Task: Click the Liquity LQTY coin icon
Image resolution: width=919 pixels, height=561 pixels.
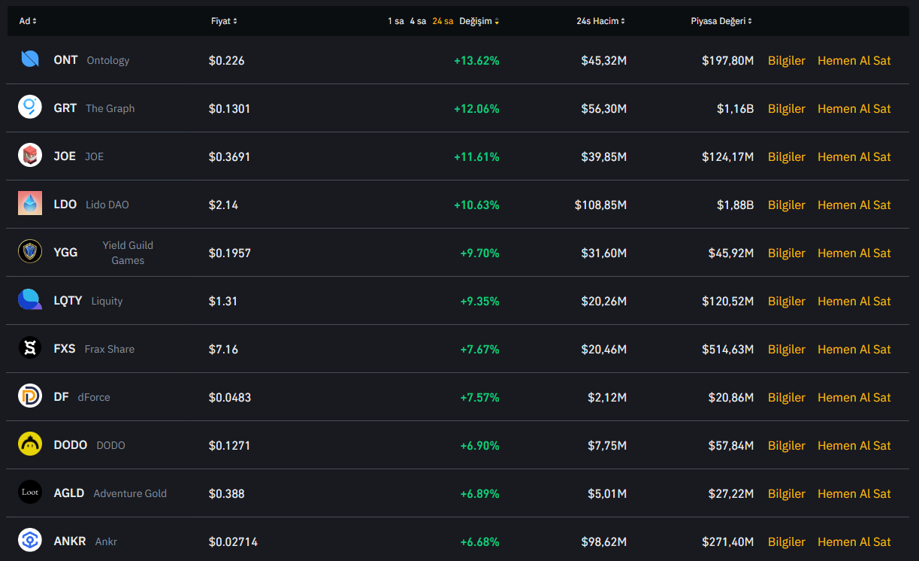Action: [30, 300]
